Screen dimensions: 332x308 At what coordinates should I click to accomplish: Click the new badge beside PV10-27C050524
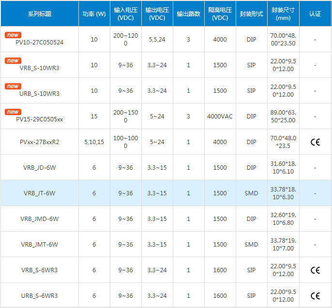(x=13, y=35)
